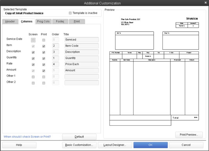Click the Other 2 Order field

(x=55, y=83)
